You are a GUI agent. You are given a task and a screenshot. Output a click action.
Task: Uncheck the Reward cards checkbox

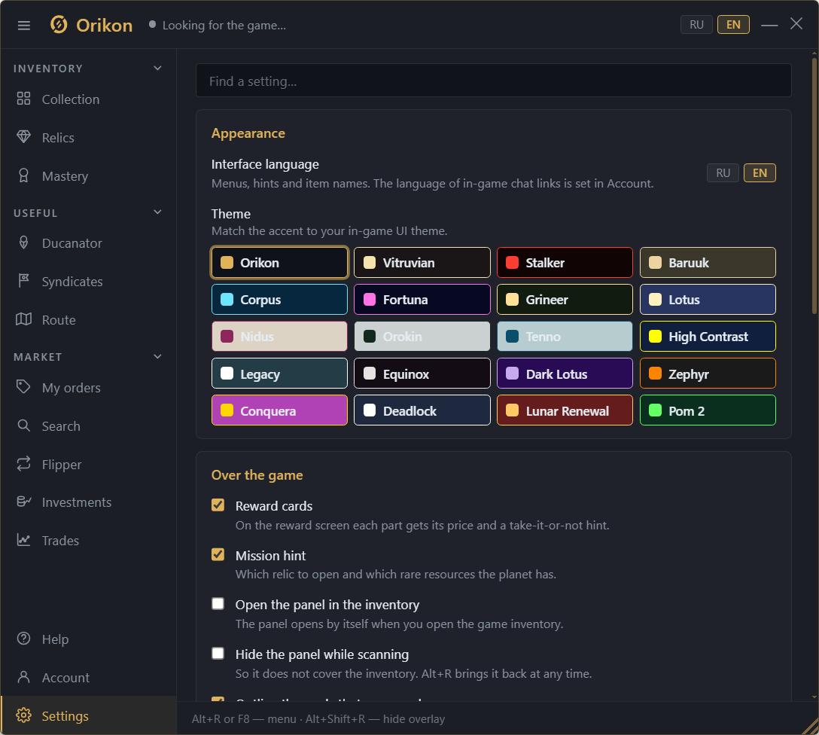pyautogui.click(x=218, y=505)
